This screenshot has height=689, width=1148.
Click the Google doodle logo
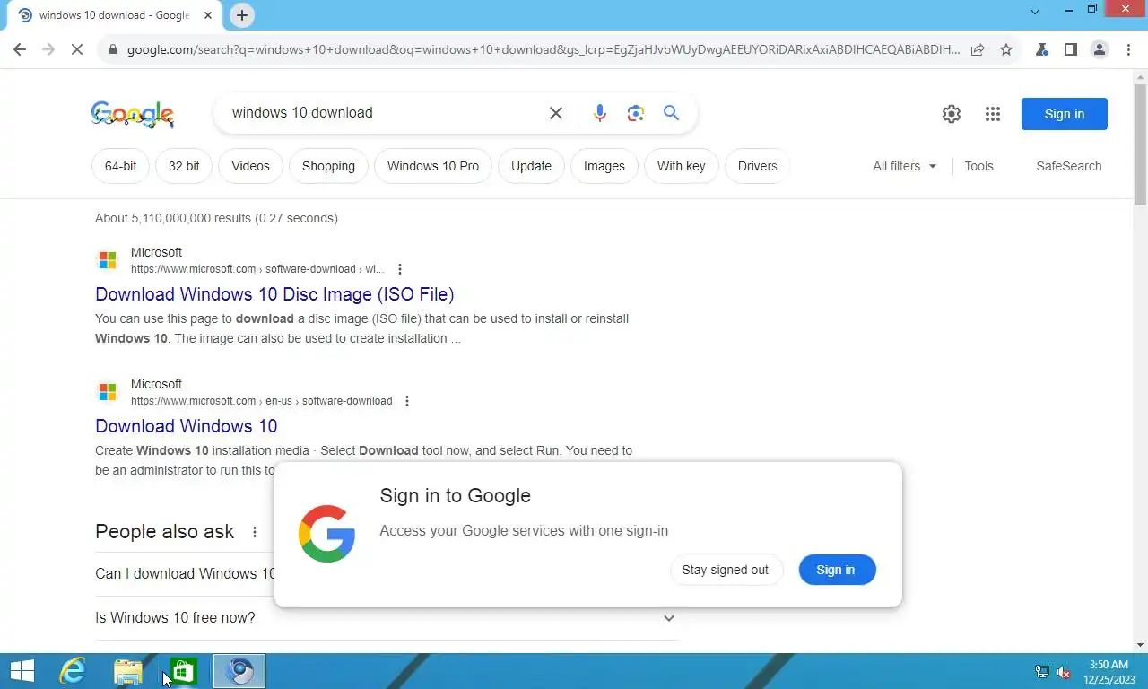pos(133,114)
